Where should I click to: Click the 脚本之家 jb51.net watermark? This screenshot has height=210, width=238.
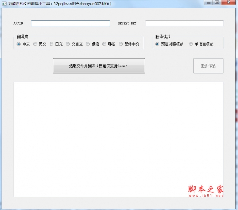coord(206,191)
